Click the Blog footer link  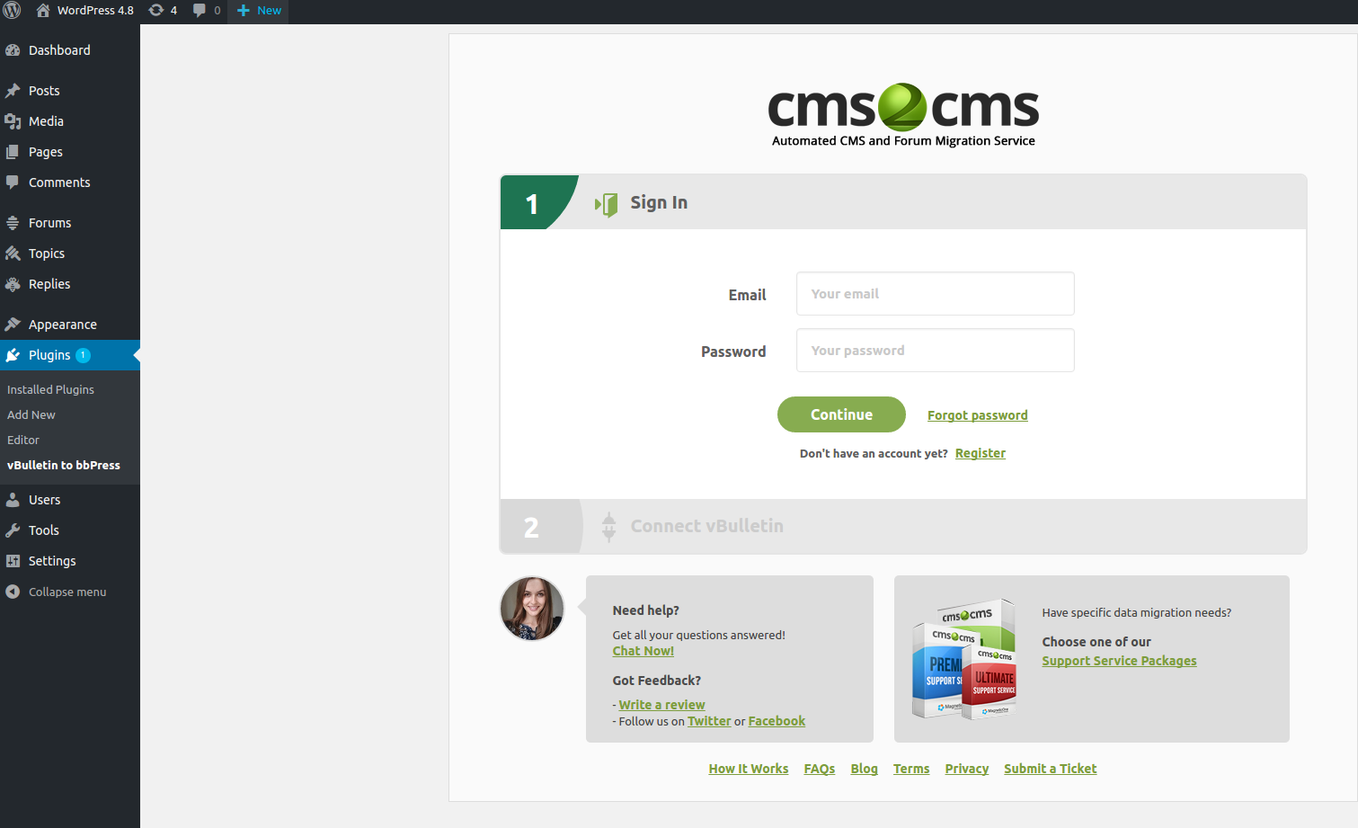(865, 769)
